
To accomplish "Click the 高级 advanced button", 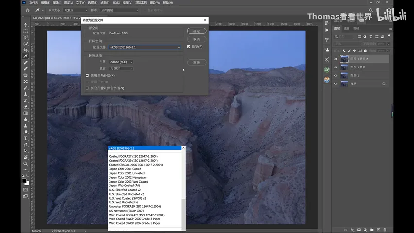I will point(196,63).
